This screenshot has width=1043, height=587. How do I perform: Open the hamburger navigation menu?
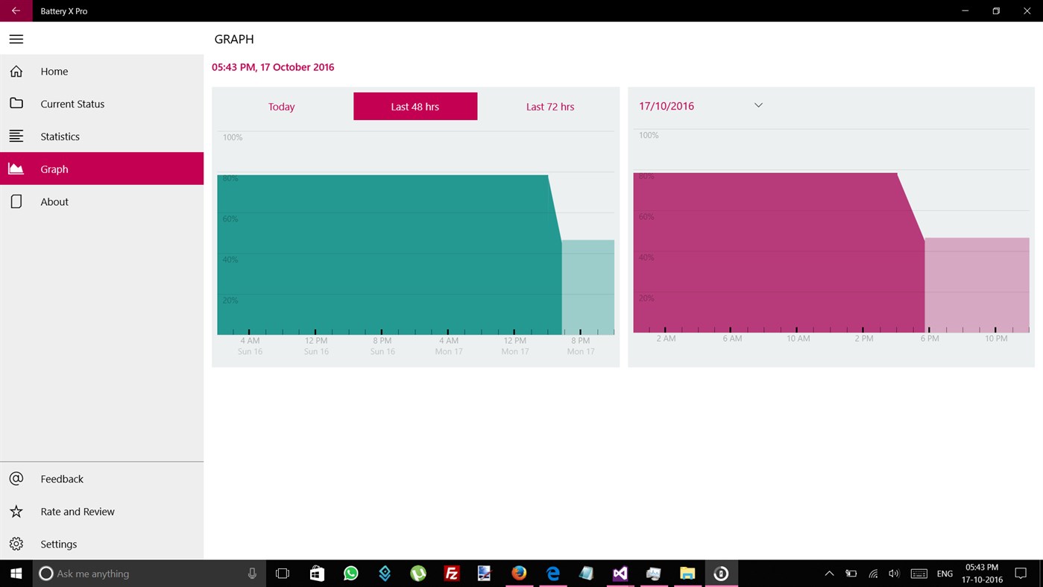point(16,39)
